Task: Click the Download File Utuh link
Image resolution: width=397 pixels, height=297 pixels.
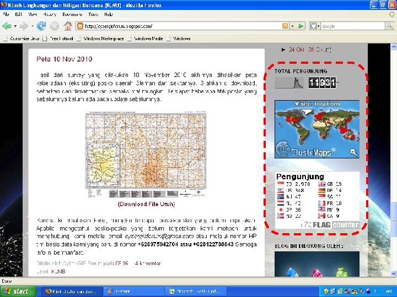Action: click(x=146, y=204)
